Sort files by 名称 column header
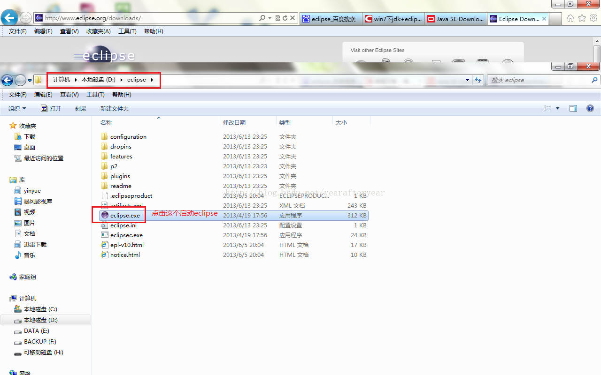 (x=106, y=122)
